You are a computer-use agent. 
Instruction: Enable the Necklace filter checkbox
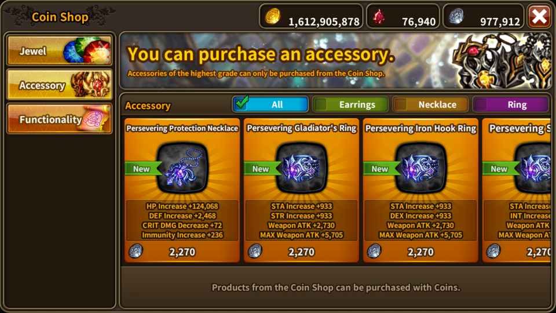[401, 104]
